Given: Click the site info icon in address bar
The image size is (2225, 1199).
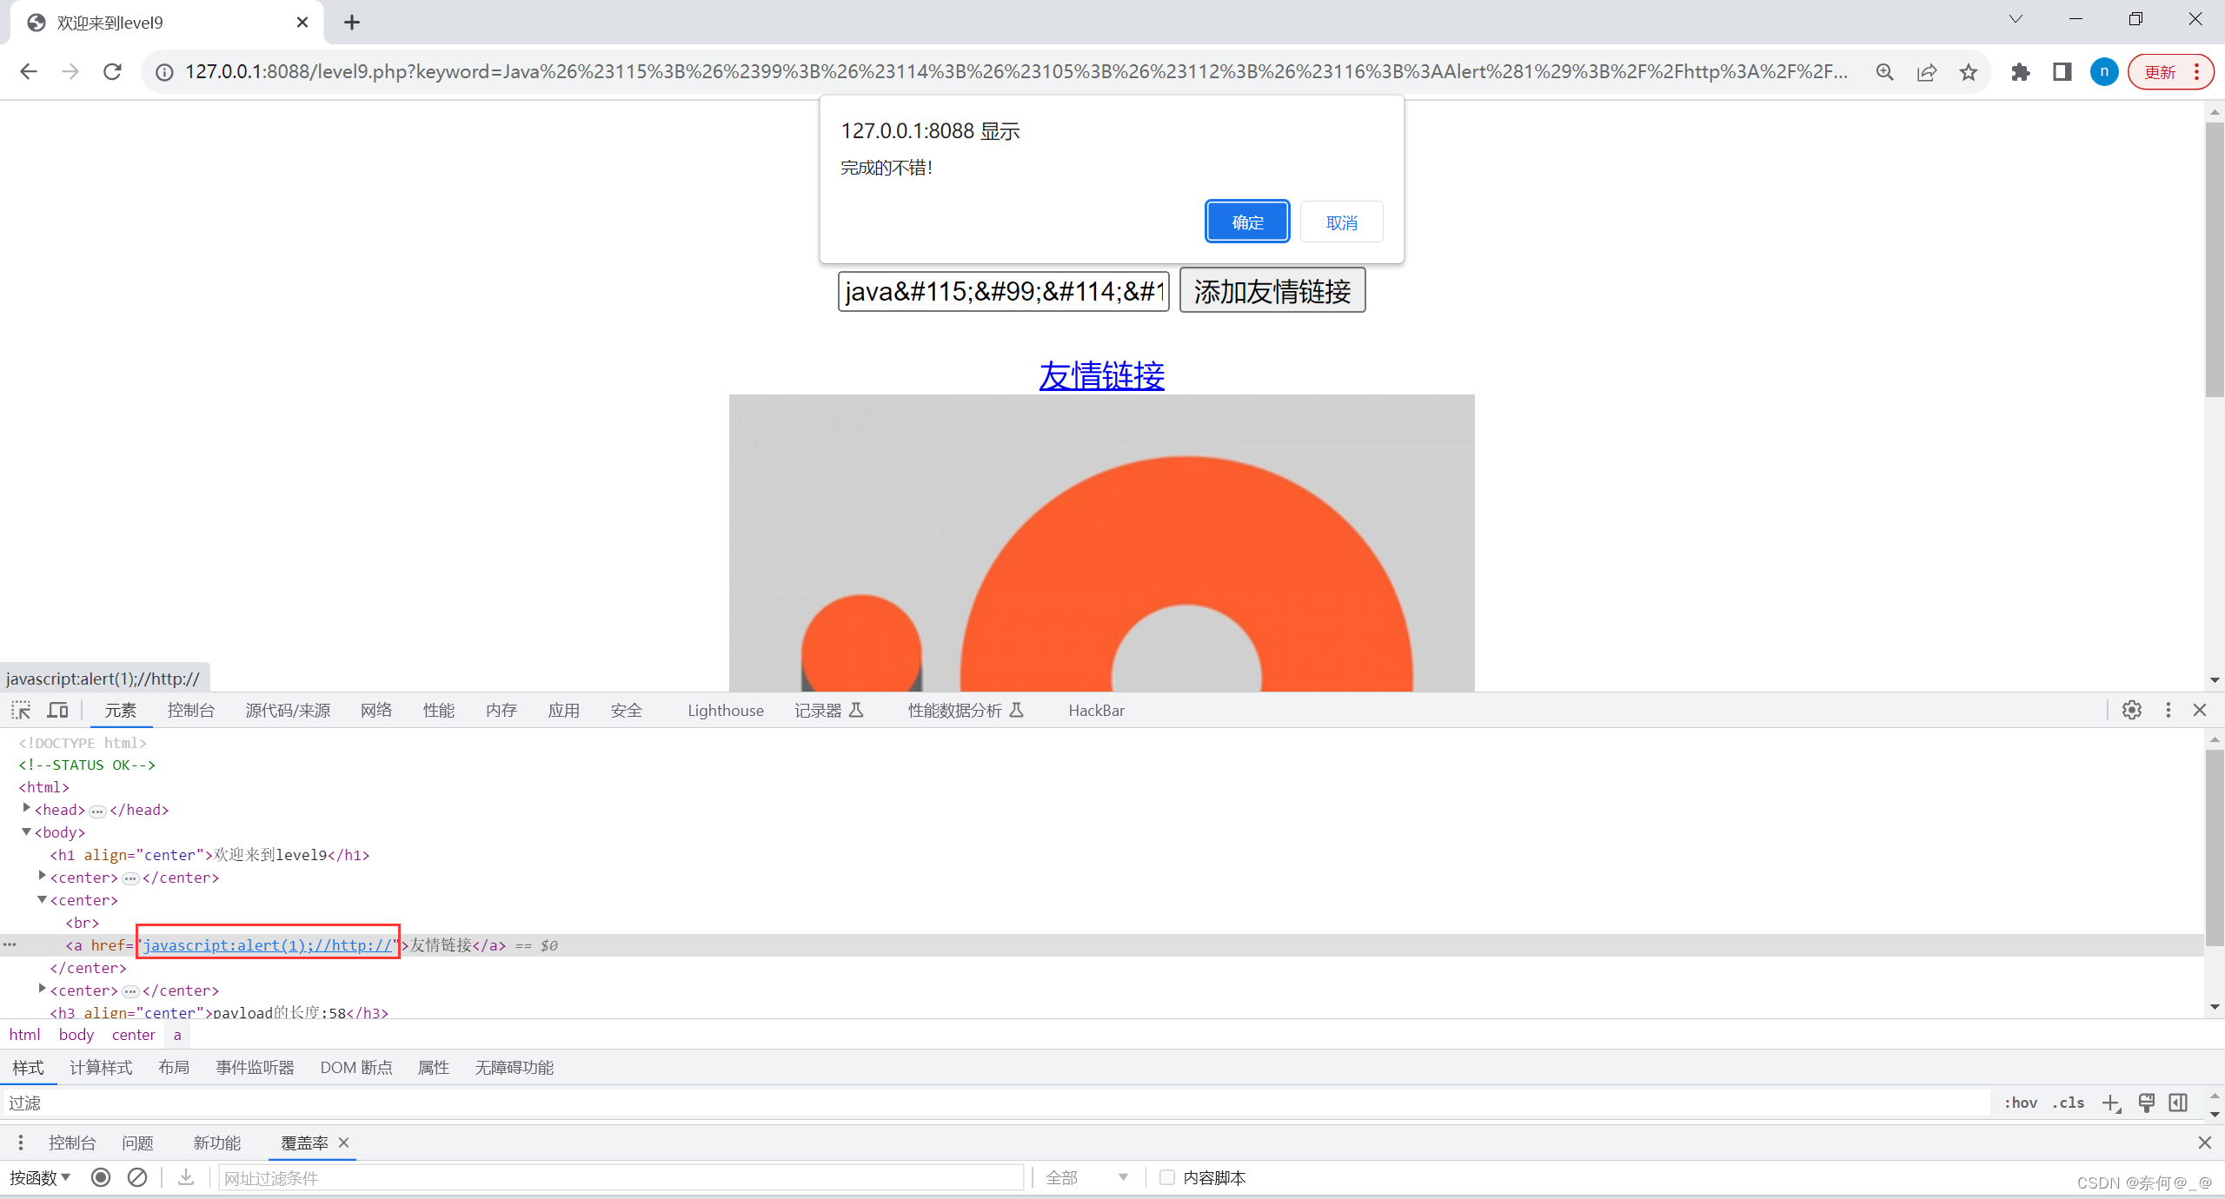Looking at the screenshot, I should point(164,72).
